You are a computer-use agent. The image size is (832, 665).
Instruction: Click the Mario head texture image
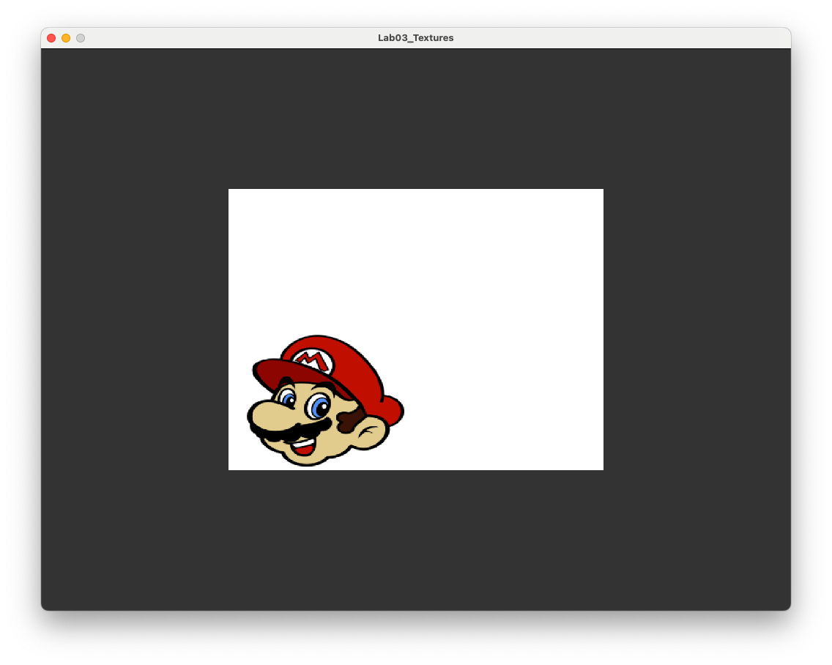tap(325, 401)
